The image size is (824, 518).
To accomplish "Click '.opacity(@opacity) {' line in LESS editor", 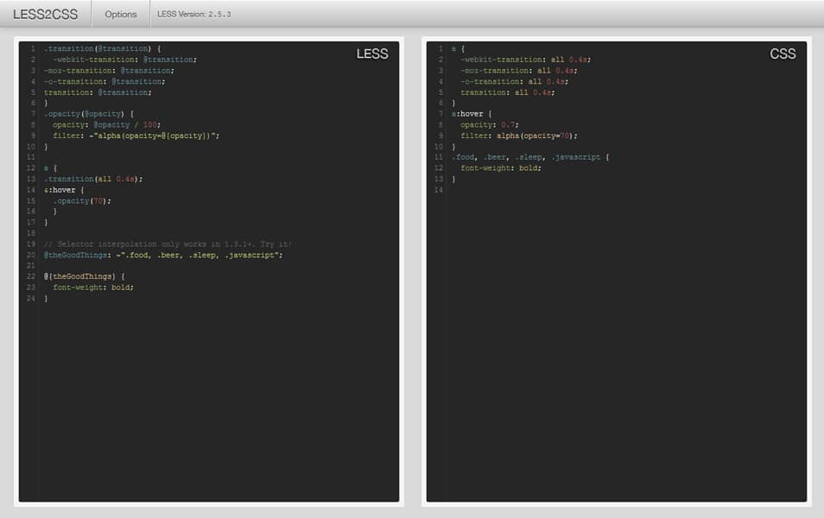I will point(89,114).
